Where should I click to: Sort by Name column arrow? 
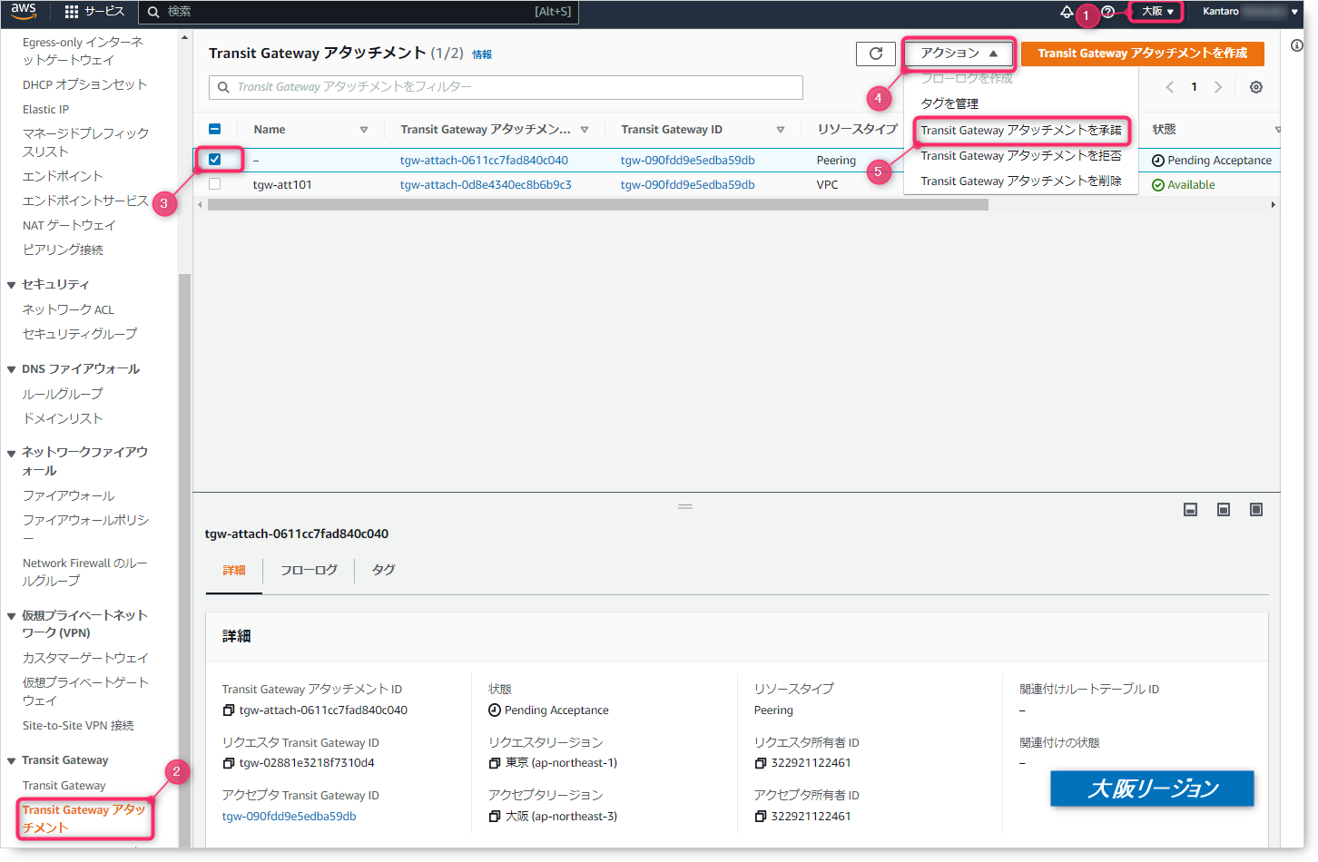(364, 130)
